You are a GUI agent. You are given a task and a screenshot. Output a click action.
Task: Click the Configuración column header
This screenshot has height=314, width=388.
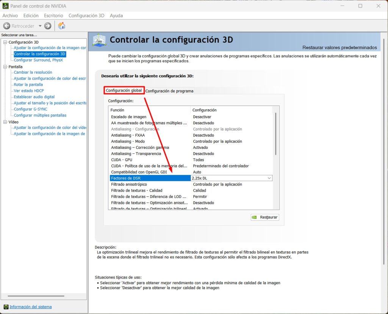pyautogui.click(x=231, y=110)
